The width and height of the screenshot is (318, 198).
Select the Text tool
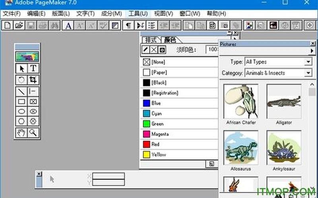click(33, 69)
